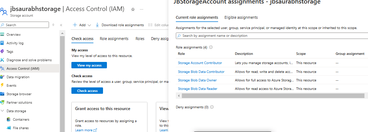Click the Tags icon in sidebar
Image resolution: width=368 pixels, height=132 pixels.
(x=2, y=51)
